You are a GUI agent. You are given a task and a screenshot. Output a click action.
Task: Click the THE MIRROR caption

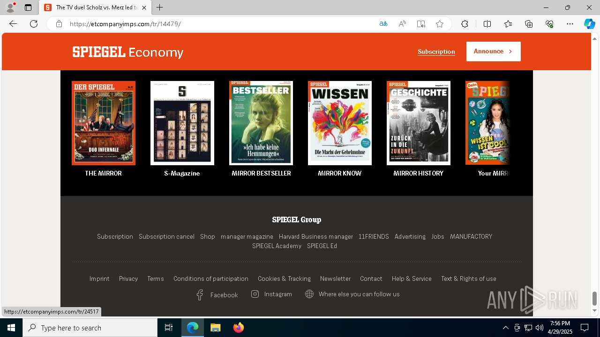tap(103, 173)
